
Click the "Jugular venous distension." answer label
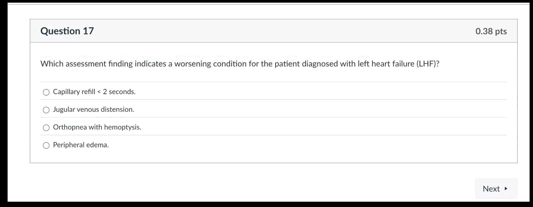pyautogui.click(x=93, y=109)
